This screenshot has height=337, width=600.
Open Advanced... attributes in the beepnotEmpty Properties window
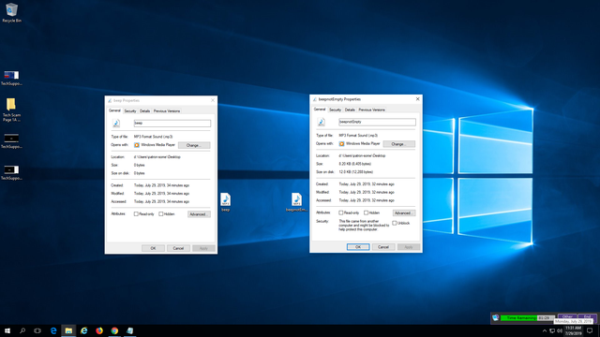(404, 213)
